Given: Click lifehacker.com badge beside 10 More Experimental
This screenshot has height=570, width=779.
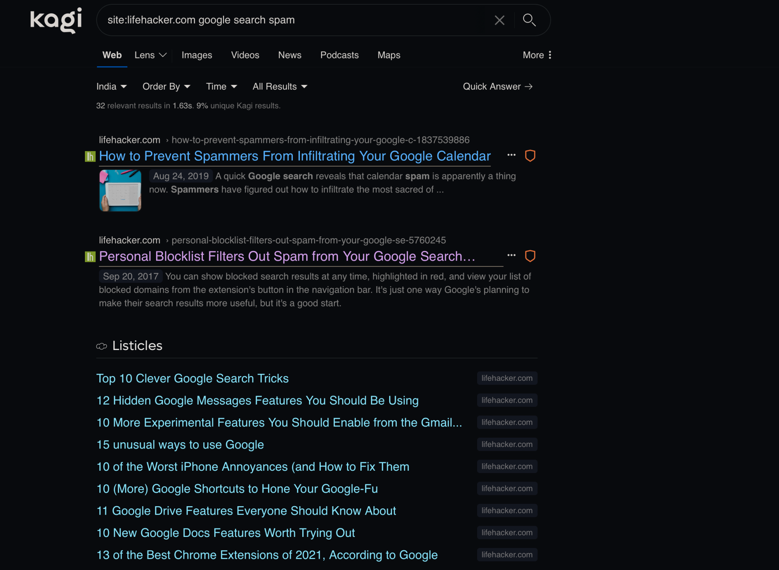Looking at the screenshot, I should [x=507, y=422].
